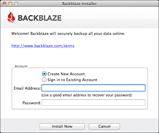Click the BACKBLAZE wordmark text

coord(40,18)
